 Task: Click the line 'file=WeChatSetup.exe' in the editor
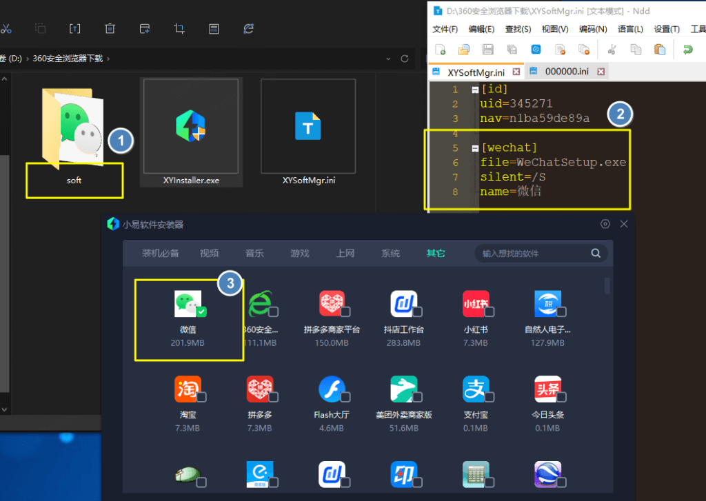(553, 163)
